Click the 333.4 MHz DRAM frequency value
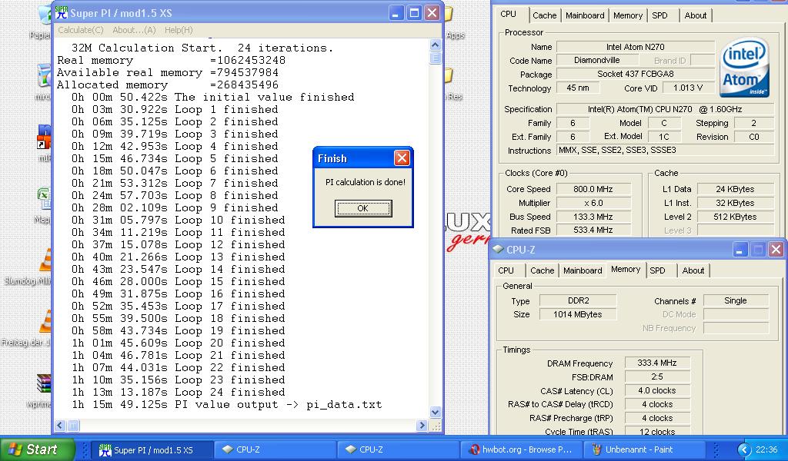 coord(657,363)
